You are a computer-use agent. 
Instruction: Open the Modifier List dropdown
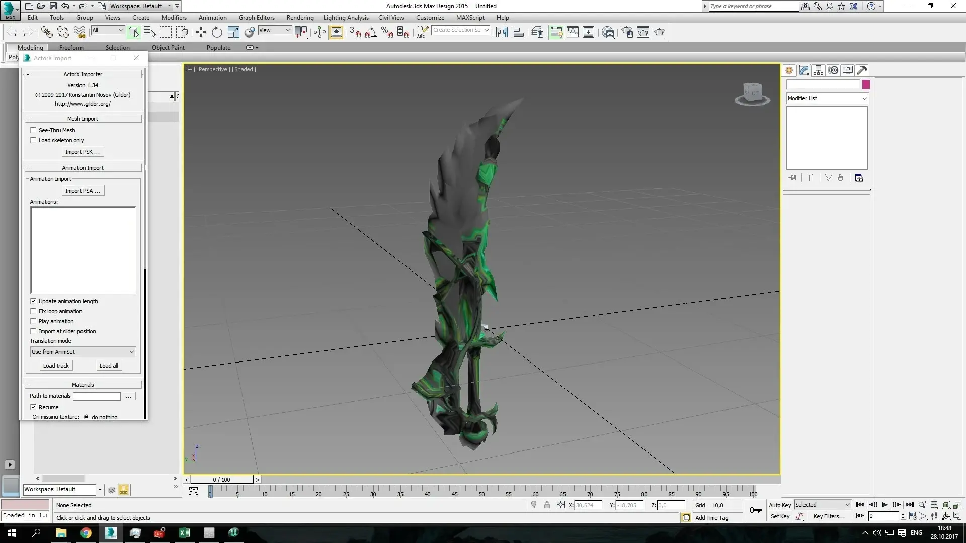828,98
